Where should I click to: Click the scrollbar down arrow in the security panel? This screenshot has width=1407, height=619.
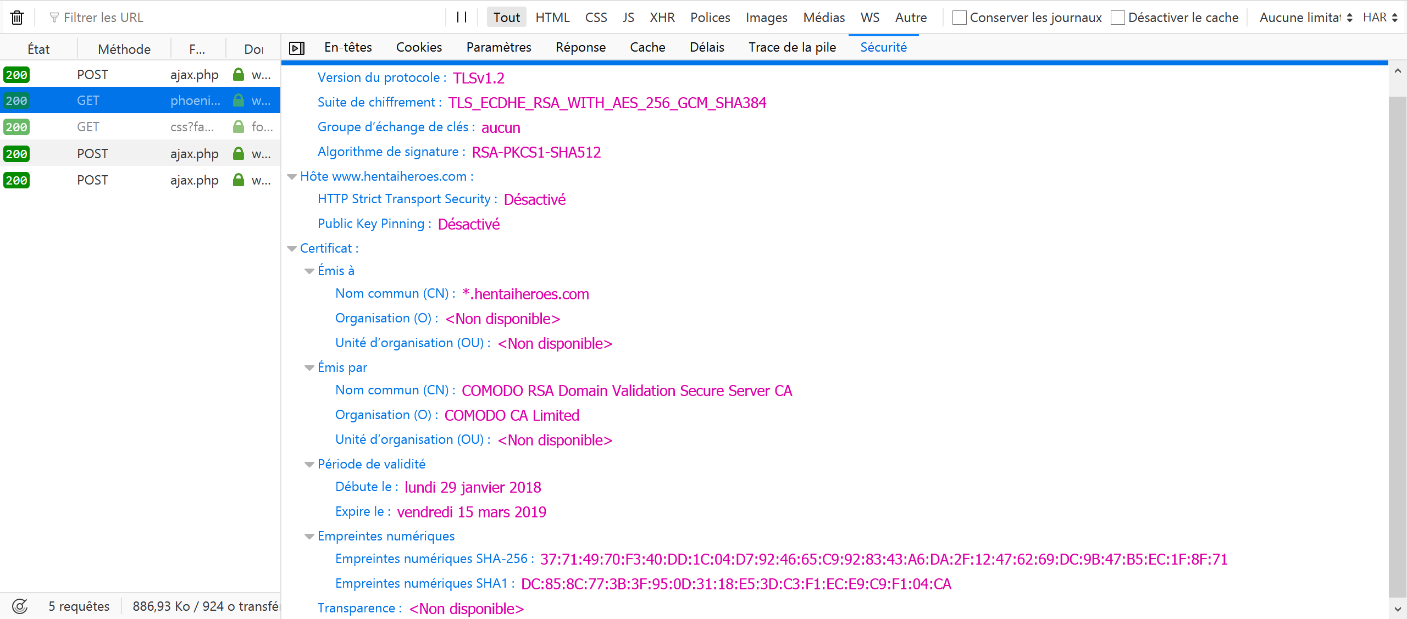click(x=1397, y=609)
